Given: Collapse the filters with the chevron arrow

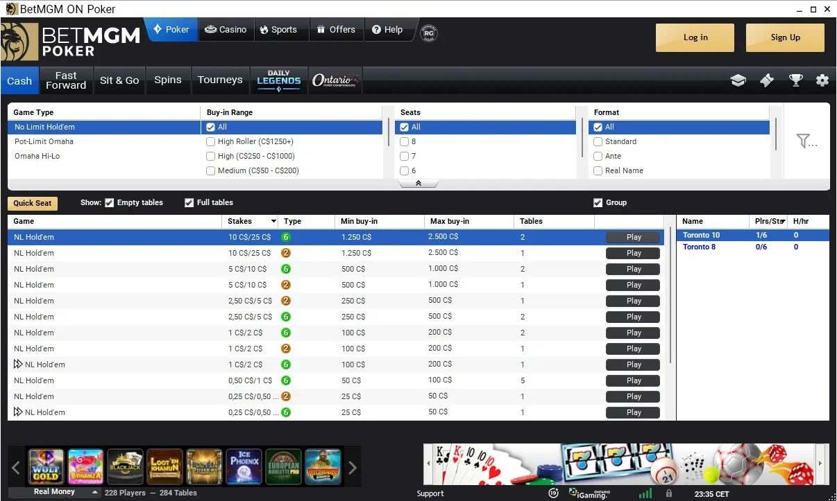Looking at the screenshot, I should pos(417,182).
